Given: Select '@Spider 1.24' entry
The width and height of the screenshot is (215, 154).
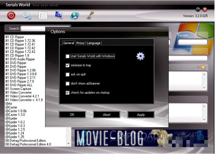Looking at the screenshot, I should point(15,134).
